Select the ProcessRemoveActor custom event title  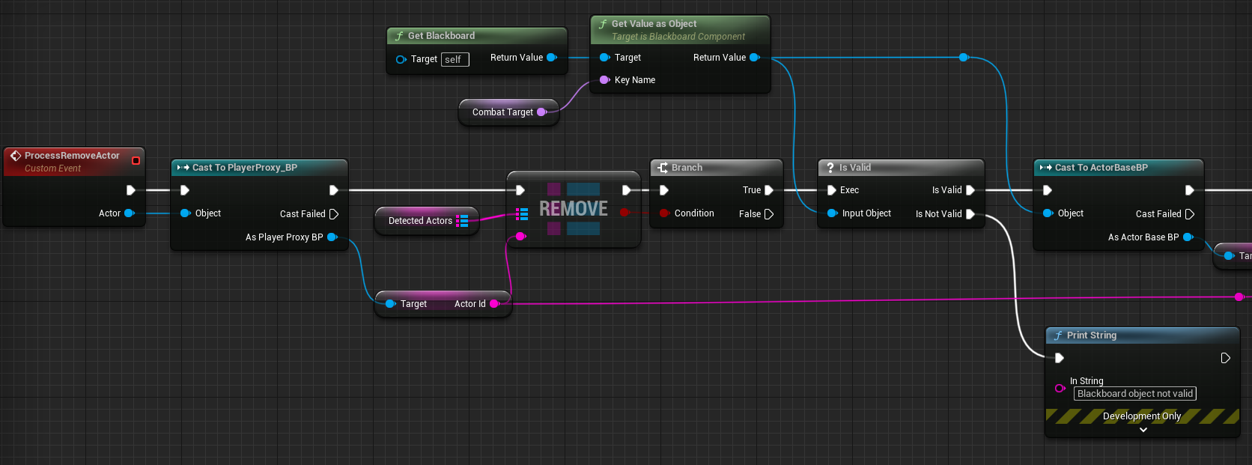point(72,156)
